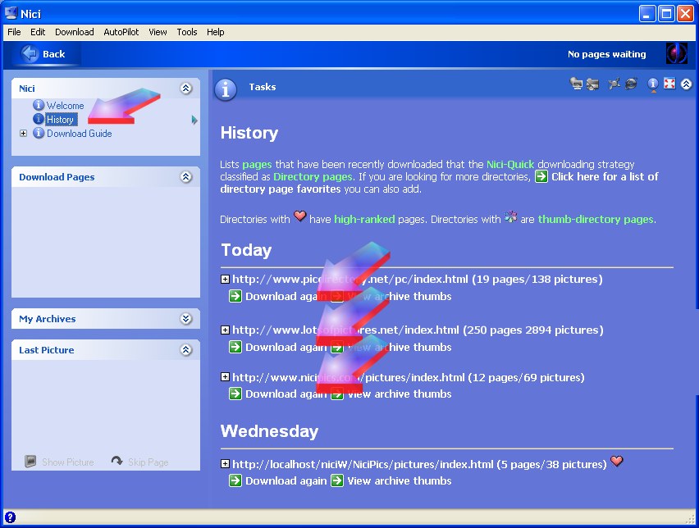Screen dimensions: 699x528
Task: Click the crossed-out offline toolbar icon
Action: pos(592,84)
